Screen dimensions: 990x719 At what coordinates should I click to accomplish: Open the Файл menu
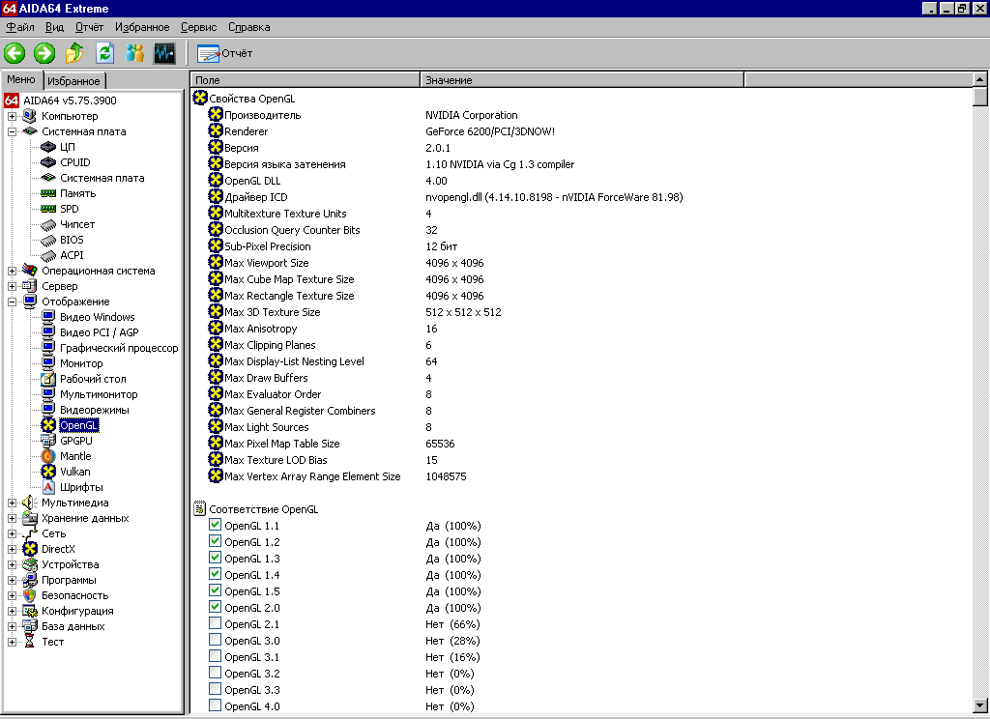tap(20, 27)
